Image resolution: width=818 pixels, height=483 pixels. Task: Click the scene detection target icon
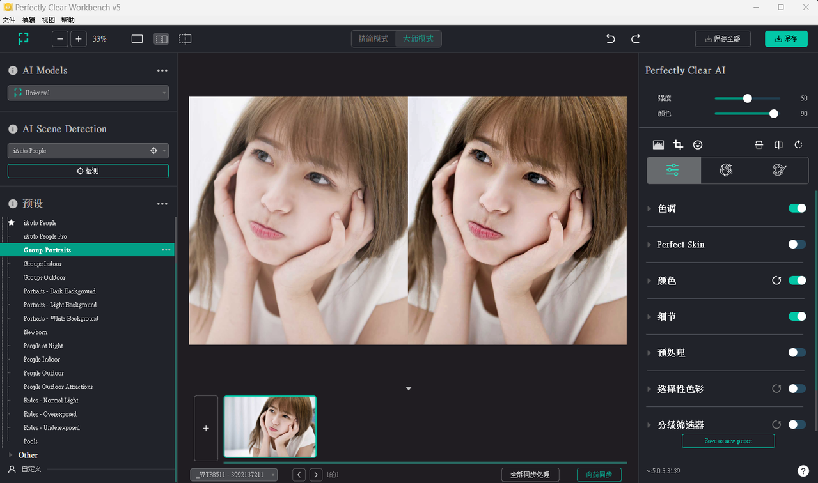point(153,151)
